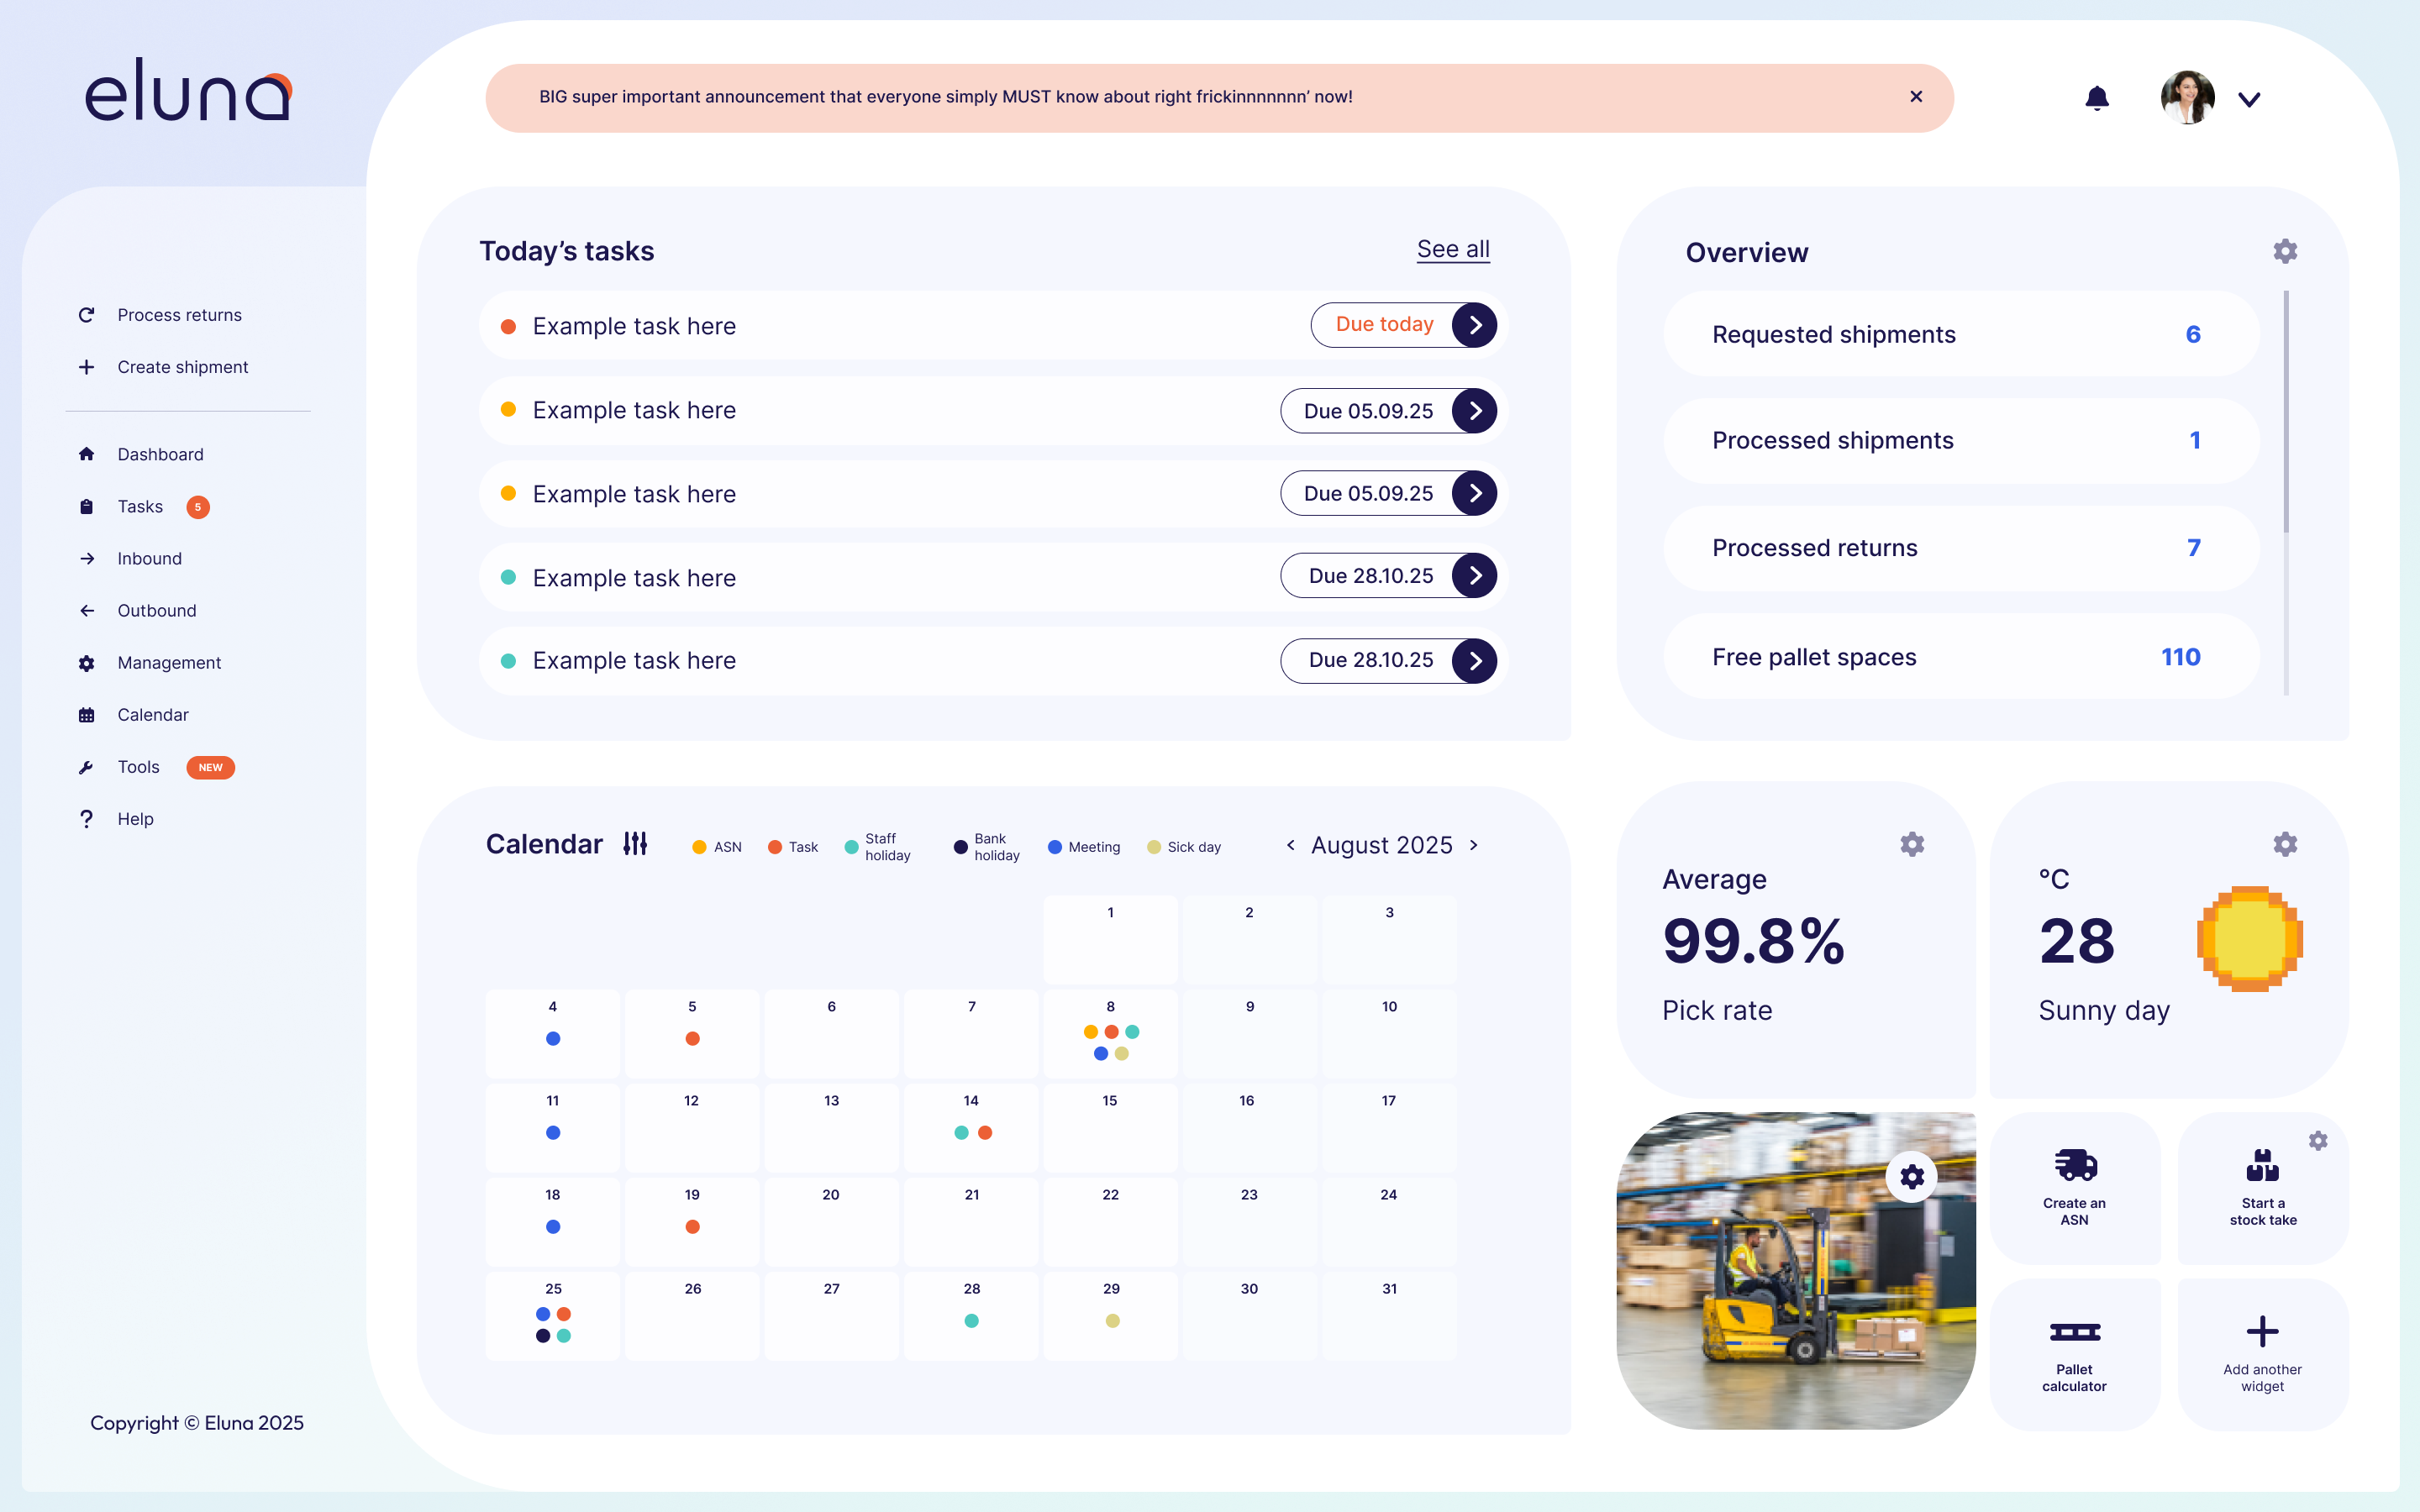Screen dimensions: 2420x1512
Task: Open the Pallet calculator widget
Action: coord(2074,1353)
